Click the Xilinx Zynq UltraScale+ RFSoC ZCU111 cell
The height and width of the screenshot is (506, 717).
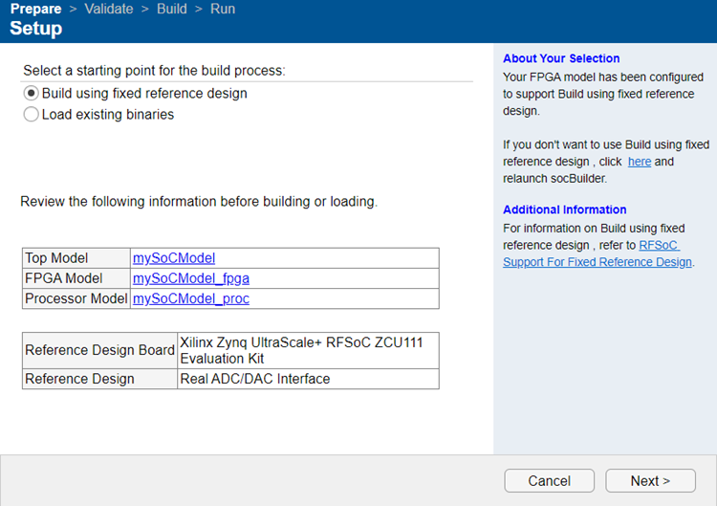tap(308, 350)
